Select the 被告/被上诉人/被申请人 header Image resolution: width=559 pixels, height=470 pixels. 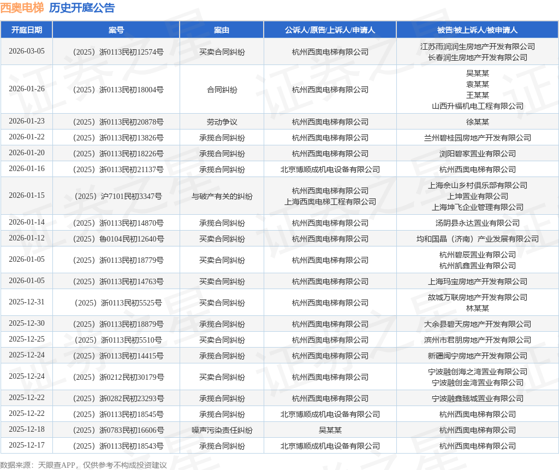pyautogui.click(x=477, y=30)
